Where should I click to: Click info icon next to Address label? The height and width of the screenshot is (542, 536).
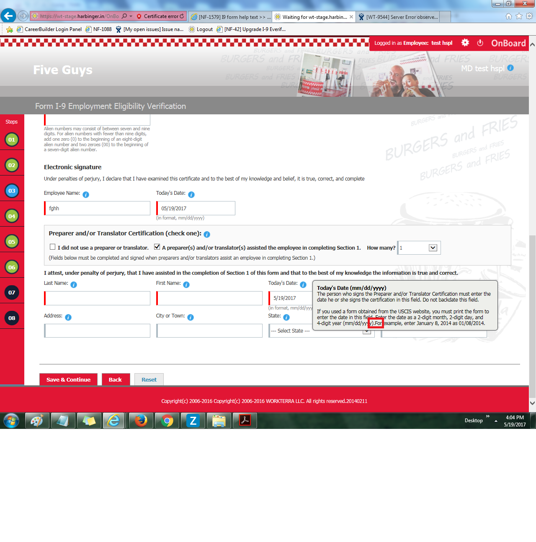tap(68, 317)
